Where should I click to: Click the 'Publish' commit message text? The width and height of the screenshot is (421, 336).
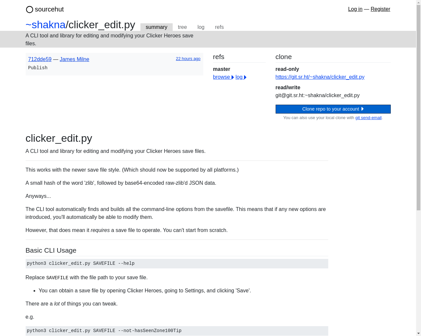click(38, 68)
